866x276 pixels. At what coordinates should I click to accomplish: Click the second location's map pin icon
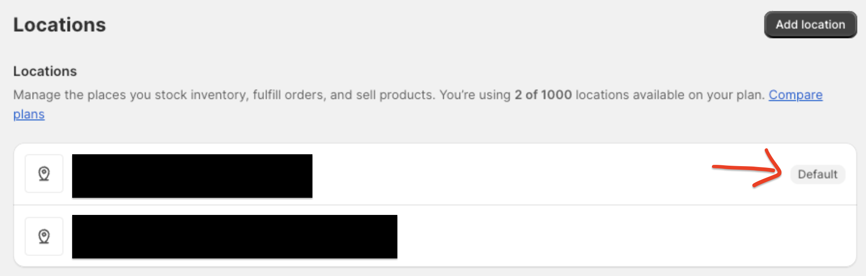click(x=44, y=236)
